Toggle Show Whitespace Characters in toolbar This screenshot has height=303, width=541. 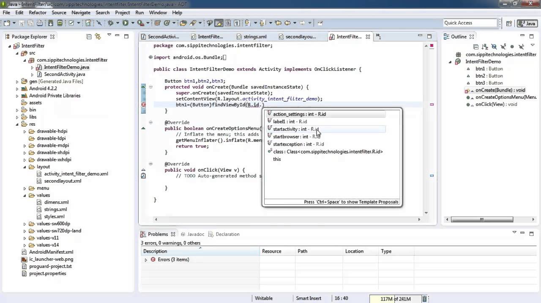pyautogui.click(x=237, y=23)
